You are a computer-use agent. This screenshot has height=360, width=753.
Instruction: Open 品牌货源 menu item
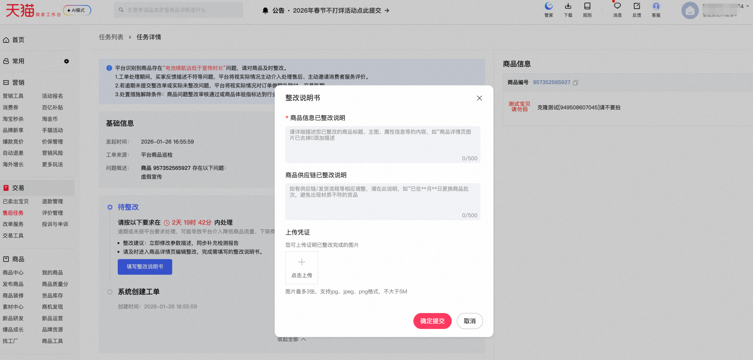52,330
